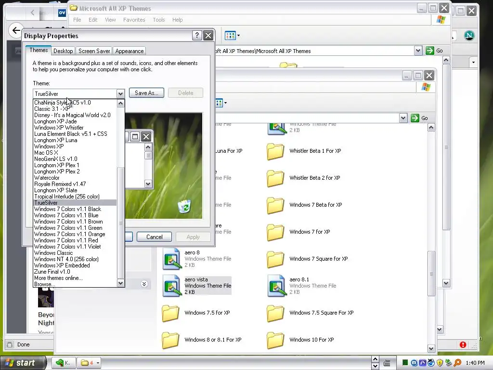Open the Tools menu
Image resolution: width=493 pixels, height=370 pixels.
[159, 20]
